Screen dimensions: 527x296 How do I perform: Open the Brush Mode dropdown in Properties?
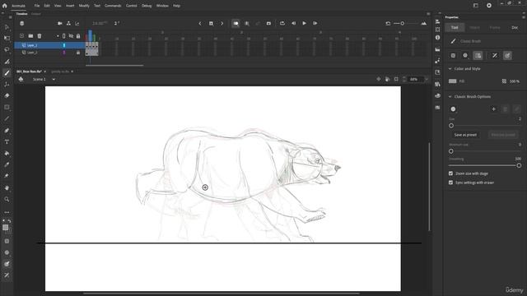(x=465, y=56)
